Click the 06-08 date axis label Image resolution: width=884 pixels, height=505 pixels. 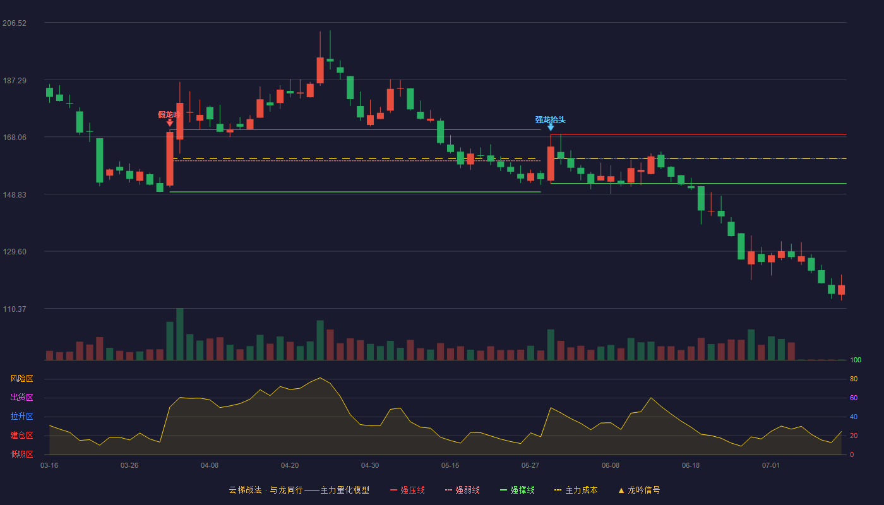pos(611,465)
